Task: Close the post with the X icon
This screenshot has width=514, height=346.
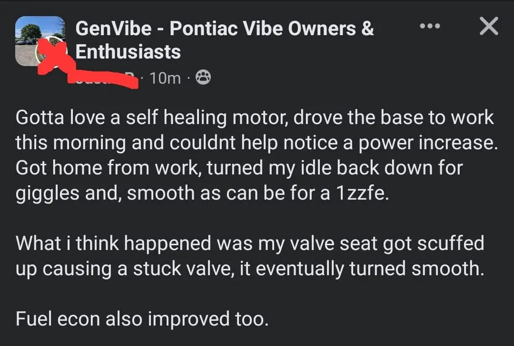Action: click(x=489, y=26)
